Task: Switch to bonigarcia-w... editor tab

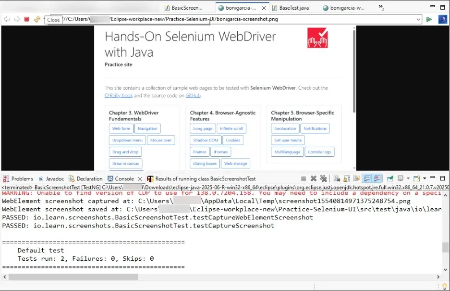Action: [x=343, y=8]
